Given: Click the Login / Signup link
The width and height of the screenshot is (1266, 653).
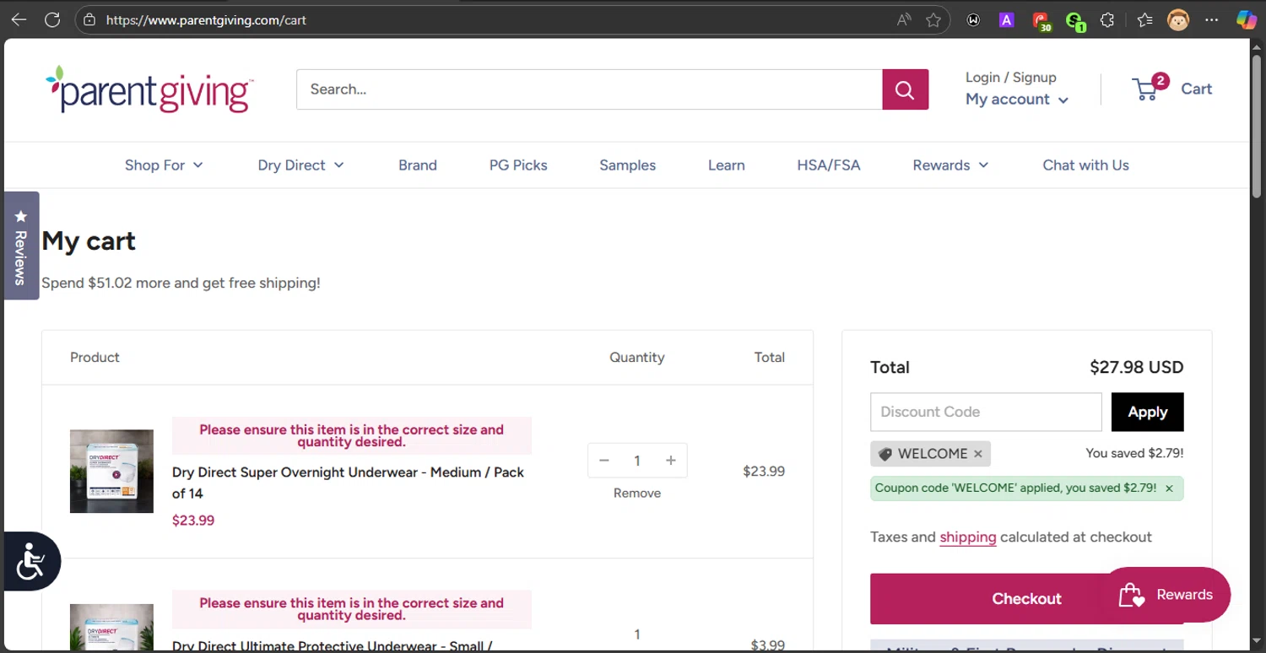Looking at the screenshot, I should coord(1010,78).
